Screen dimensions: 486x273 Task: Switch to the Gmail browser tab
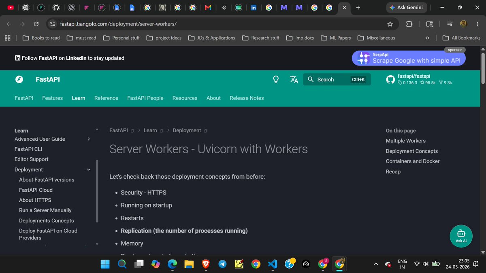(x=208, y=8)
